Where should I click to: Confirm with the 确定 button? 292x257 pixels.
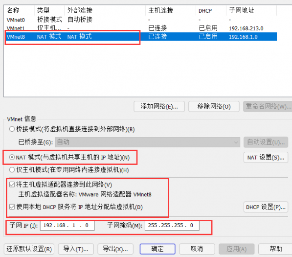[157, 249]
